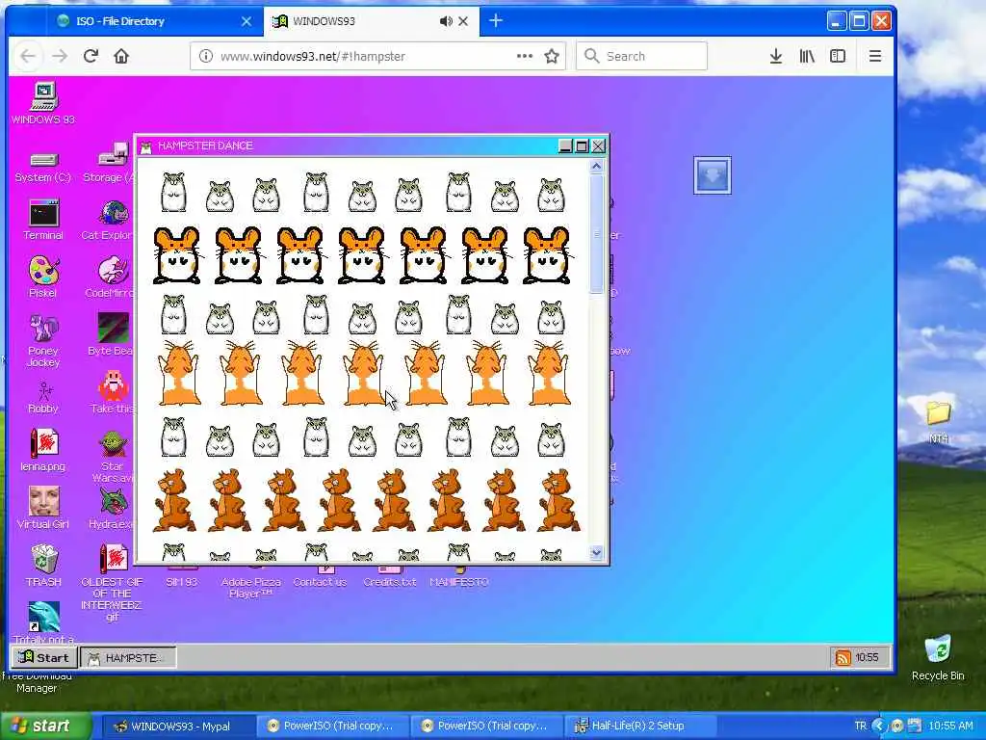The image size is (986, 740).
Task: Click the XP start button
Action: (x=44, y=726)
